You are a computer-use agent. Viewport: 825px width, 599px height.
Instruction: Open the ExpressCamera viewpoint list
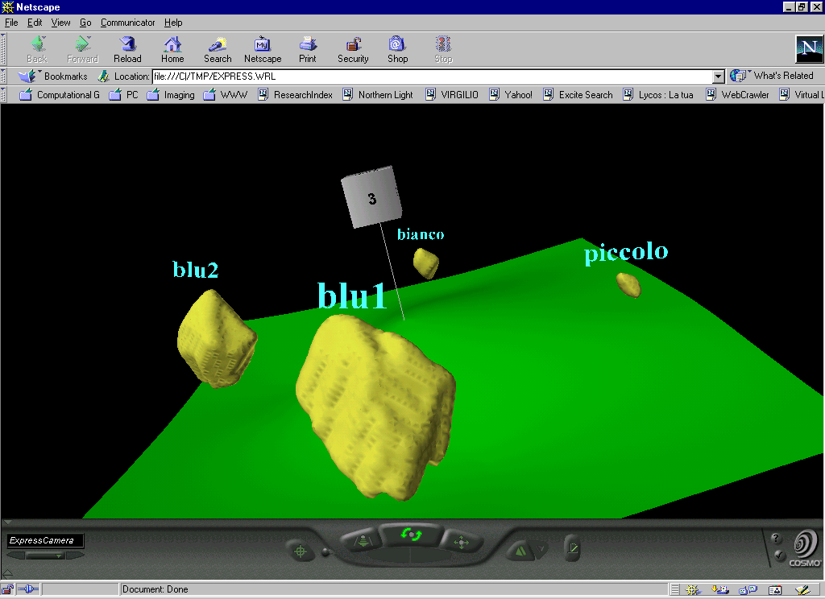click(45, 555)
